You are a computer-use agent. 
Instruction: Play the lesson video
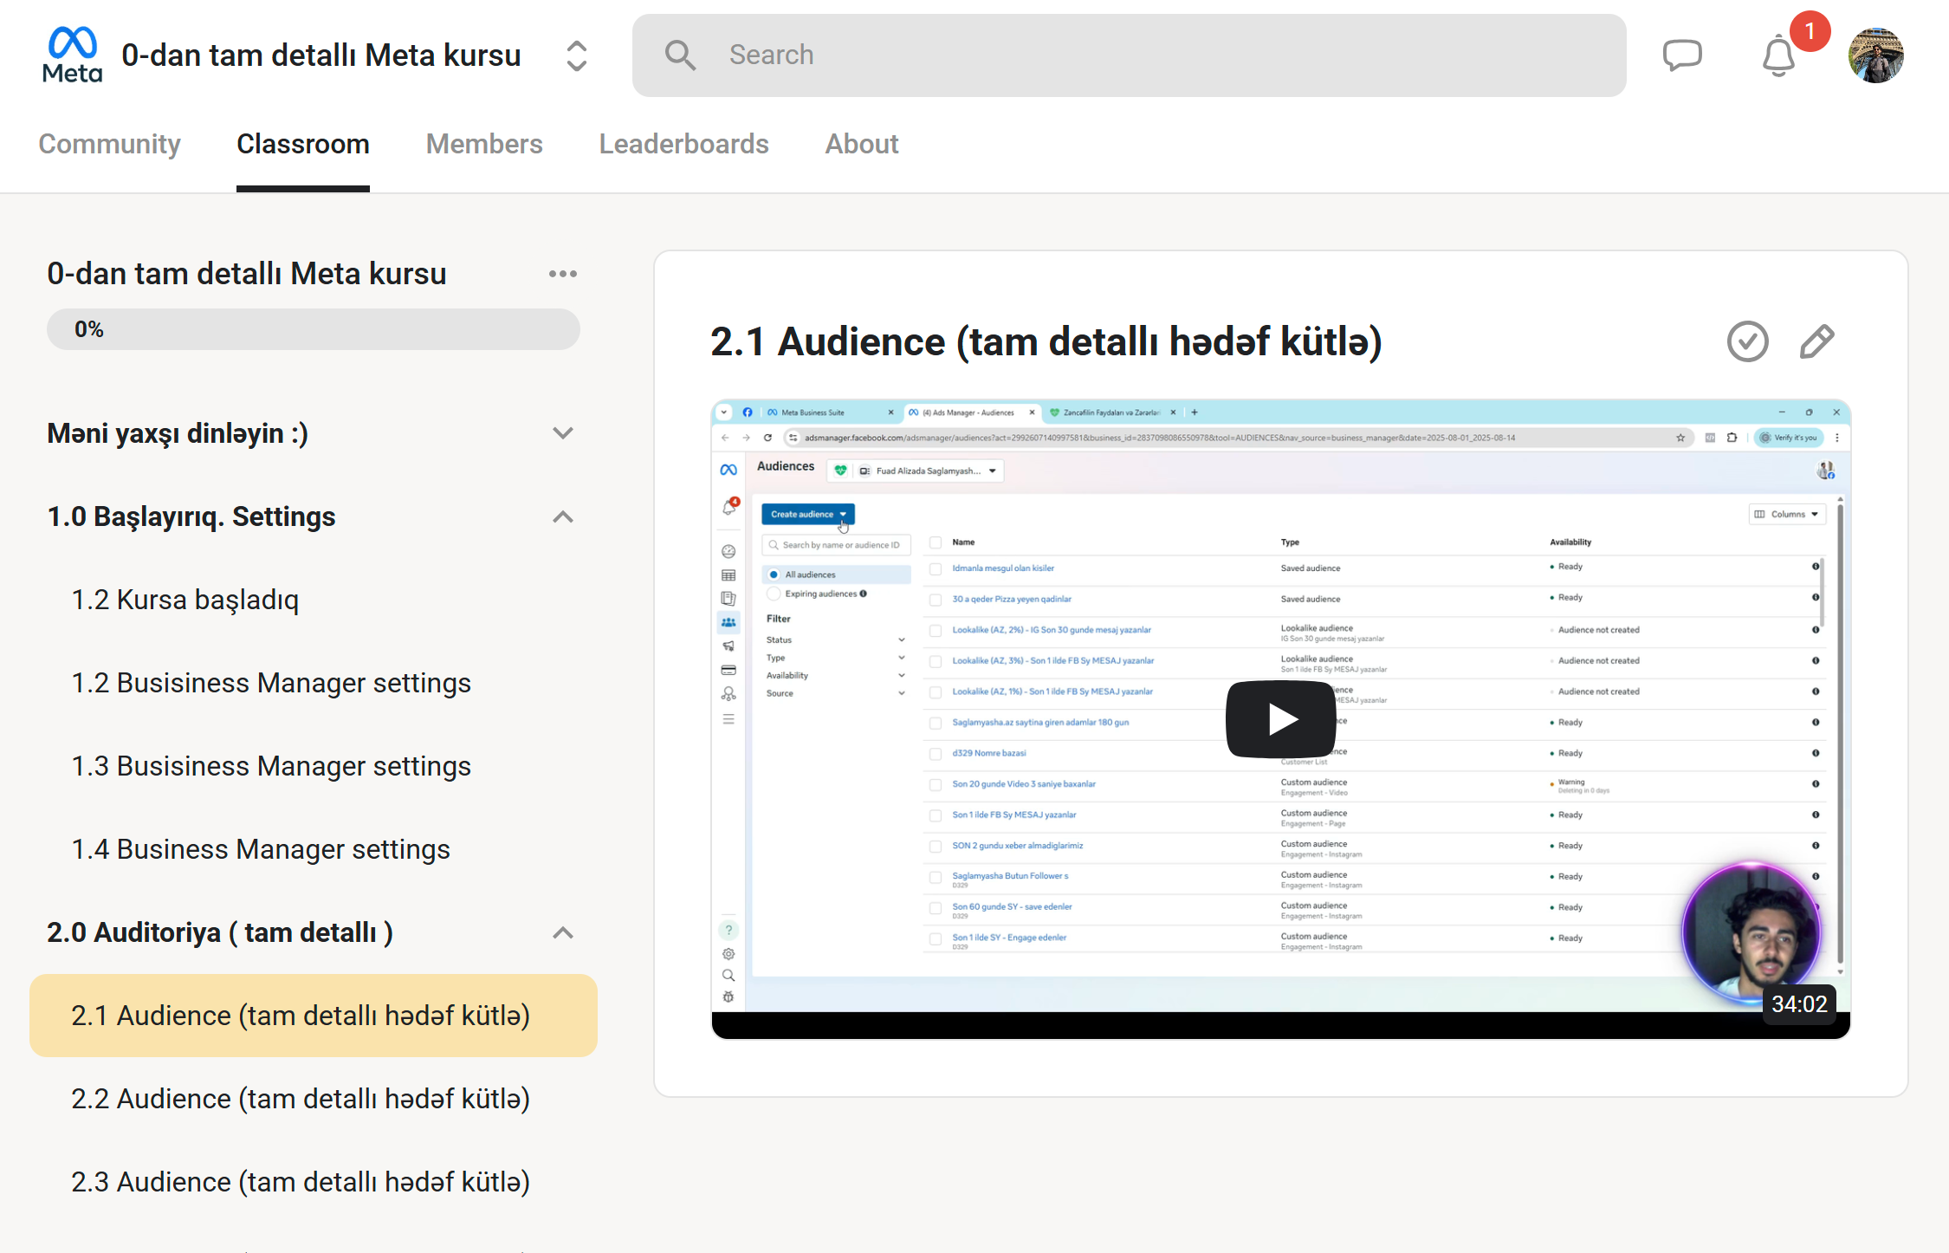pyautogui.click(x=1280, y=718)
